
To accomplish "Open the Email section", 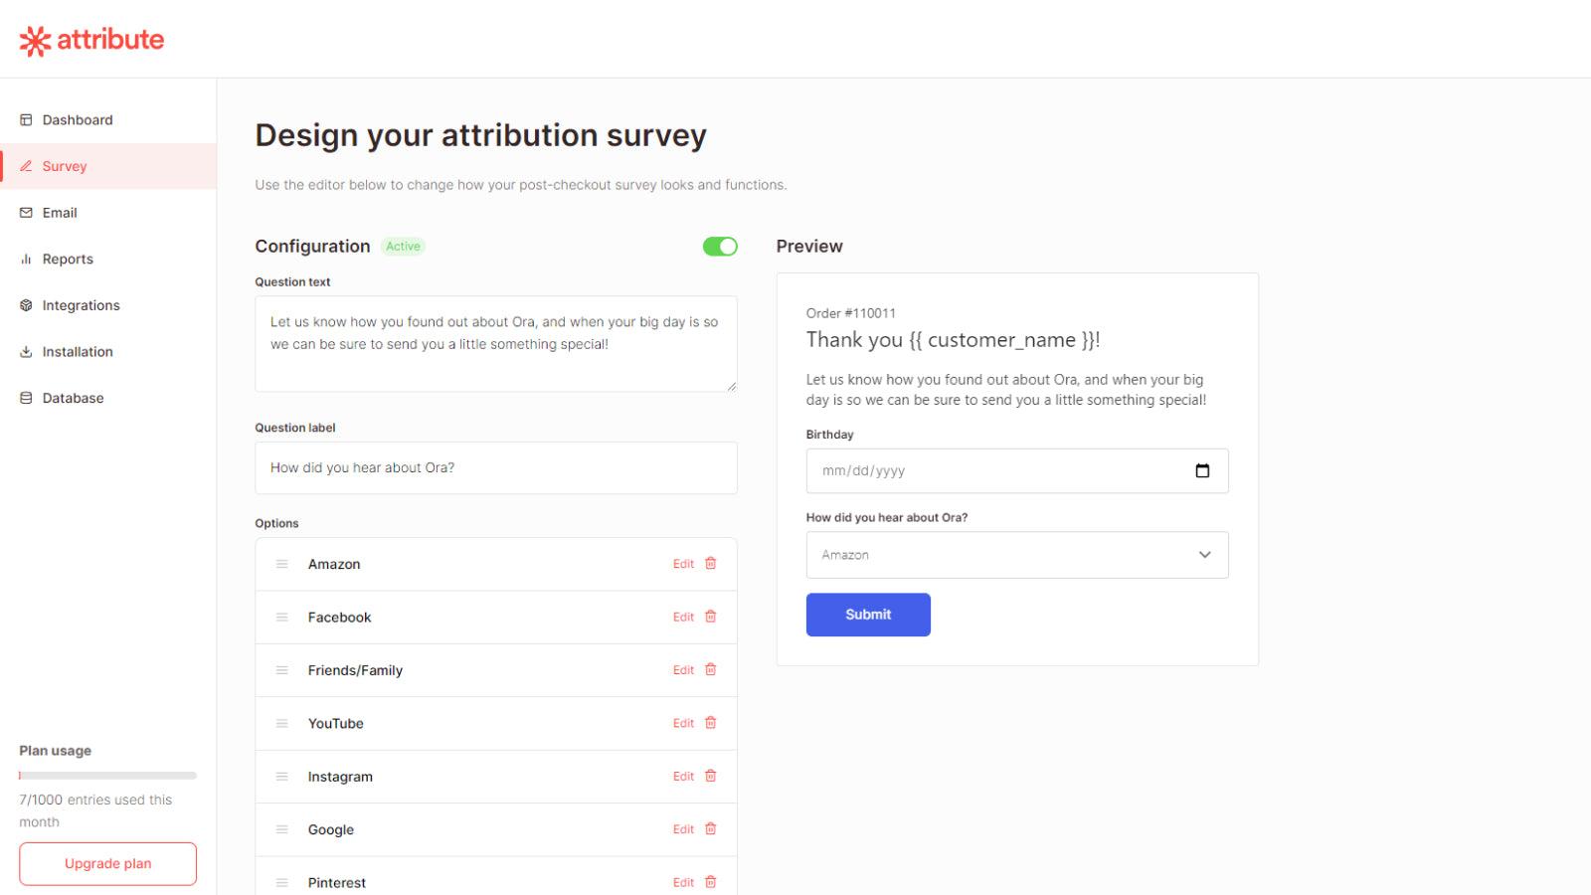I will pyautogui.click(x=61, y=212).
